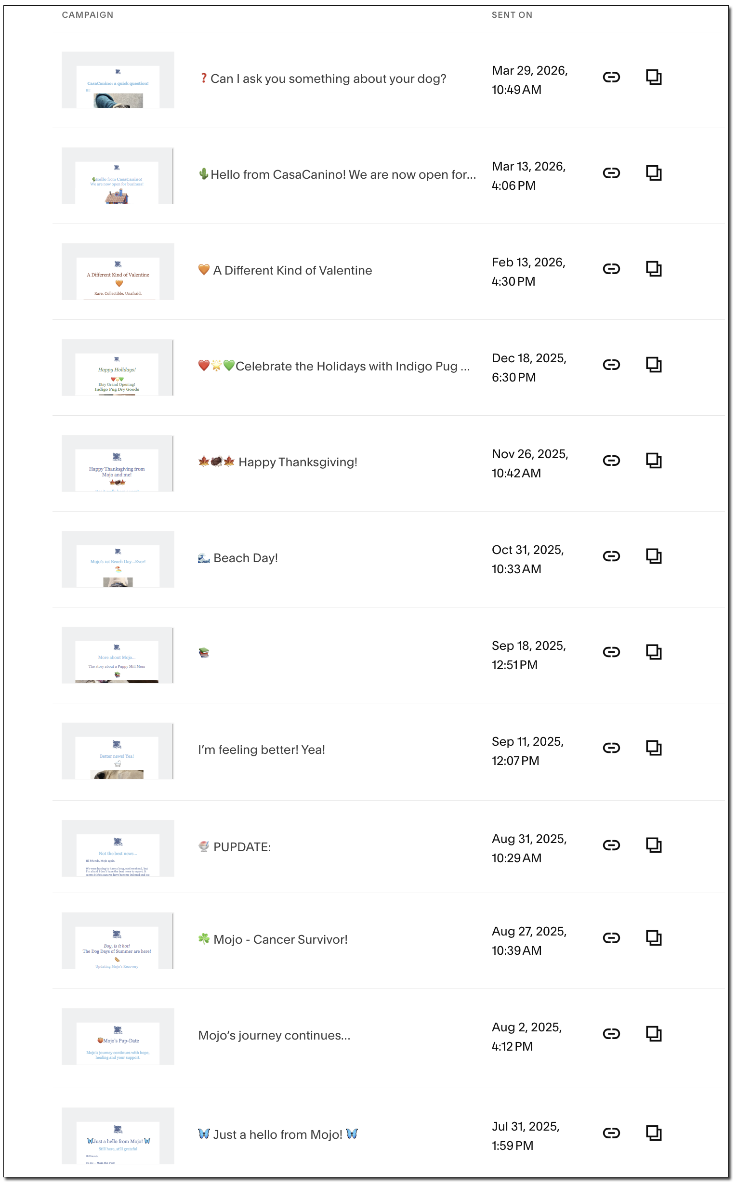Click the 'Celebrate the Holidays' campaign thumbnail
Viewport: 737px width, 1186px height.
pos(118,368)
